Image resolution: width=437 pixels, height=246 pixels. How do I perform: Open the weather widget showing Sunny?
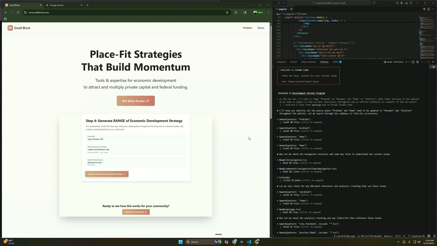point(9,242)
